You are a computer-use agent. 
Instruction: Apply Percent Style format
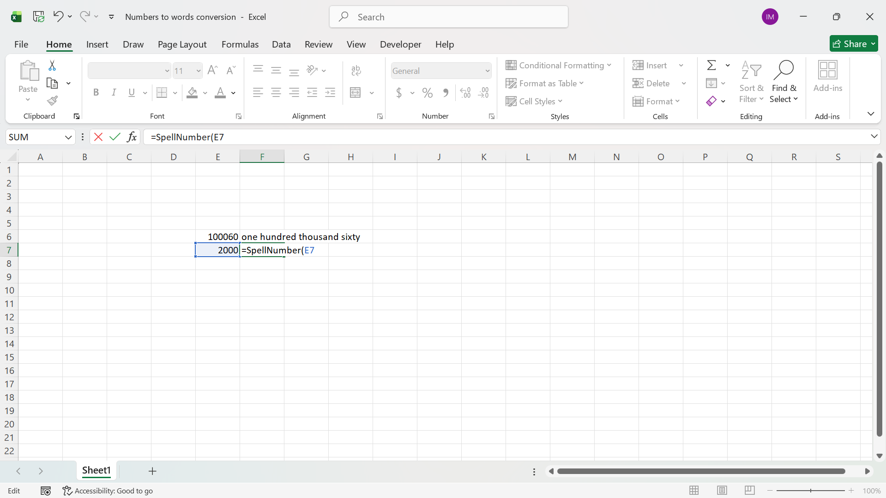[x=428, y=93]
